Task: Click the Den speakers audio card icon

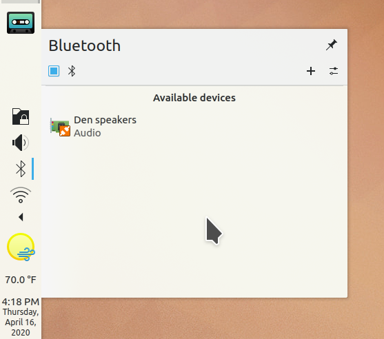Action: [x=60, y=127]
